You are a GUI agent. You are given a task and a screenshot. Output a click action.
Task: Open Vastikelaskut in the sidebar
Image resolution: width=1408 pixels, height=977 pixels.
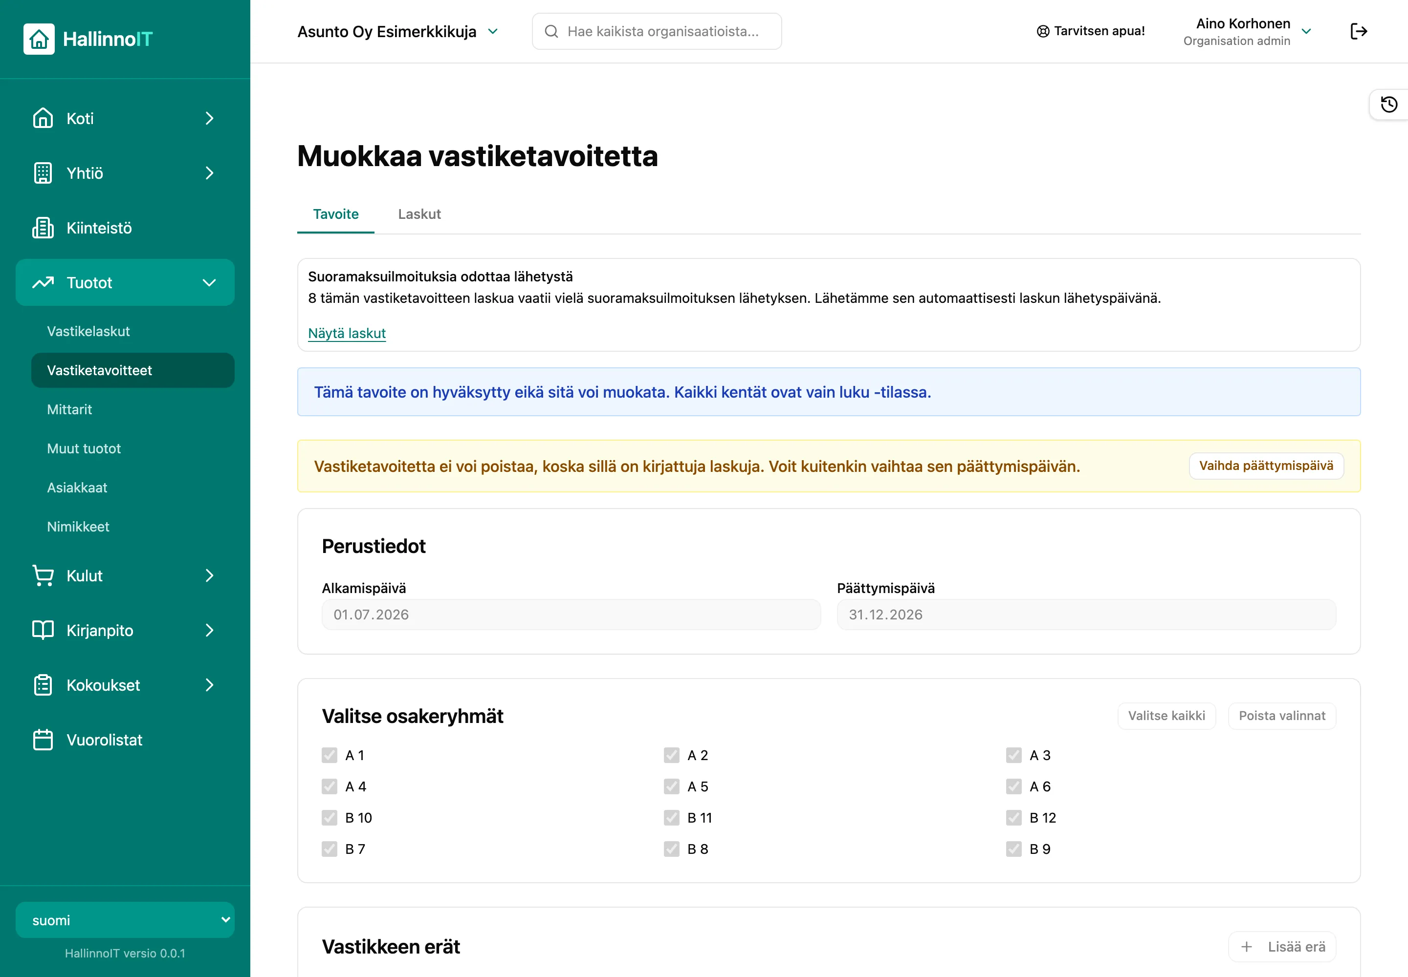[88, 331]
